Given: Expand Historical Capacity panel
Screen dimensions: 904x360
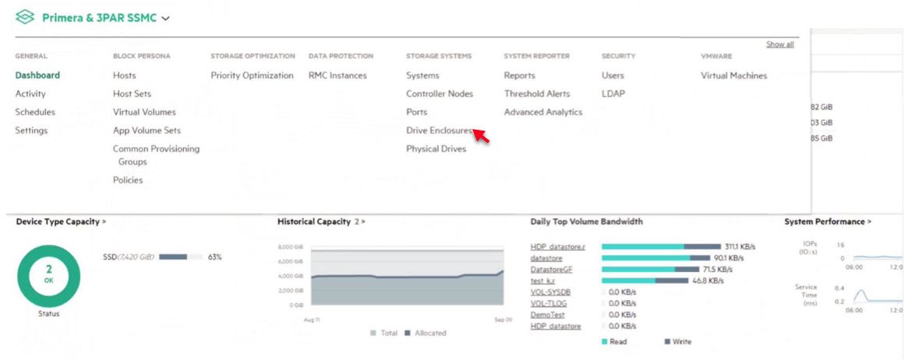Looking at the screenshot, I should click(x=321, y=222).
